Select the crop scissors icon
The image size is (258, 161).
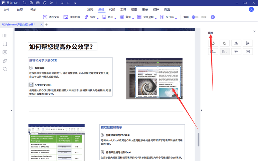(x=236, y=52)
